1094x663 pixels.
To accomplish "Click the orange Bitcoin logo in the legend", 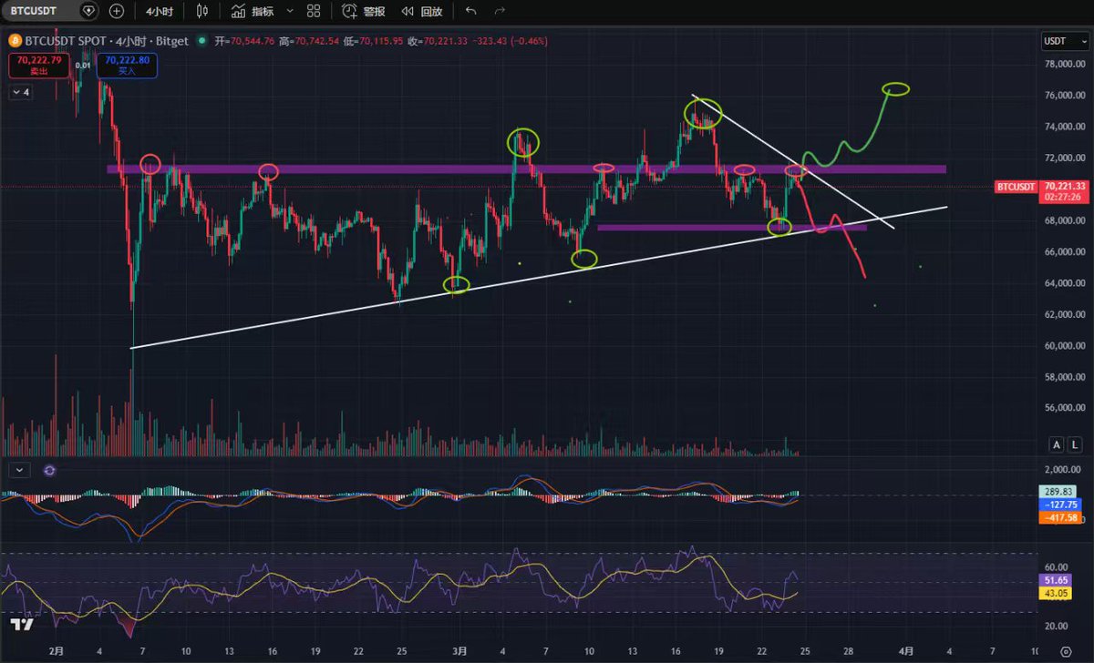I will (x=15, y=41).
